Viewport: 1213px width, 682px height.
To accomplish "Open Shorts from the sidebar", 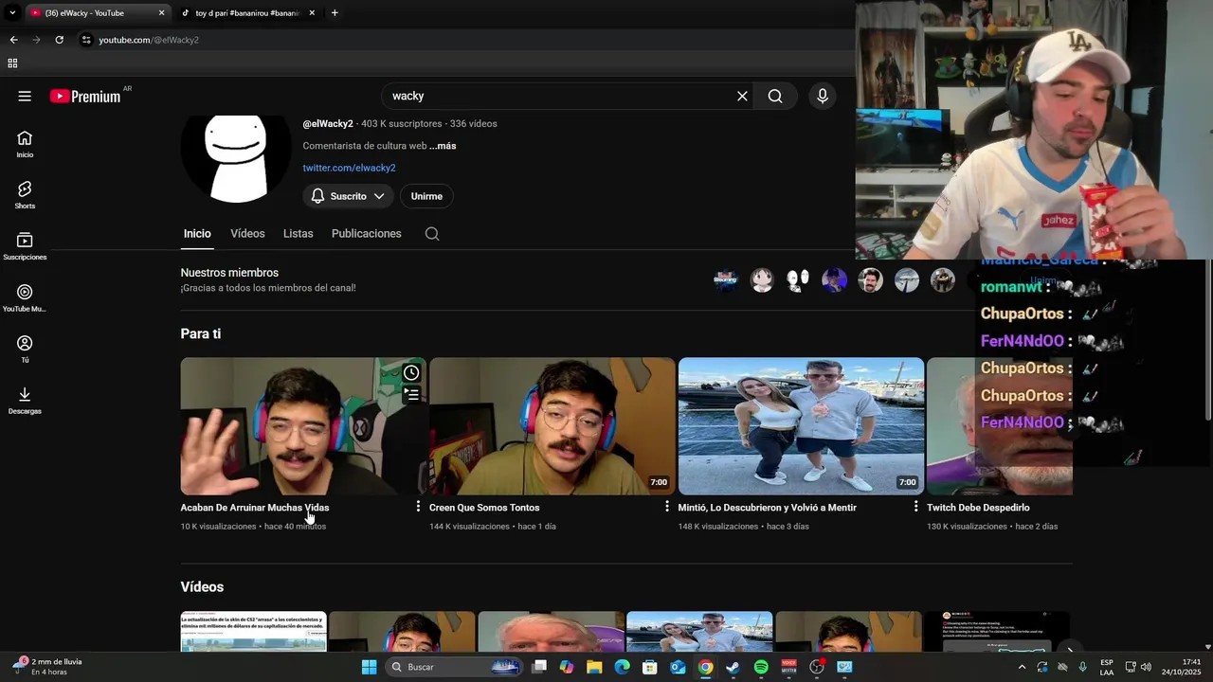I will point(25,195).
